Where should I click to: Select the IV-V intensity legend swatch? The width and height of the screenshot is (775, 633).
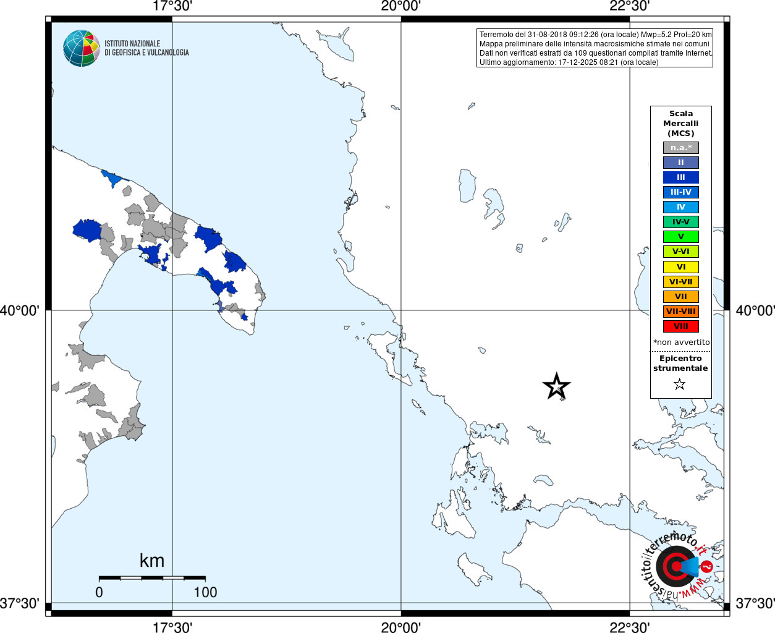pos(681,222)
